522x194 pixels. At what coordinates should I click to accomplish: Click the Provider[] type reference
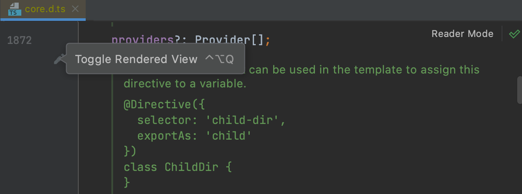[x=229, y=40]
